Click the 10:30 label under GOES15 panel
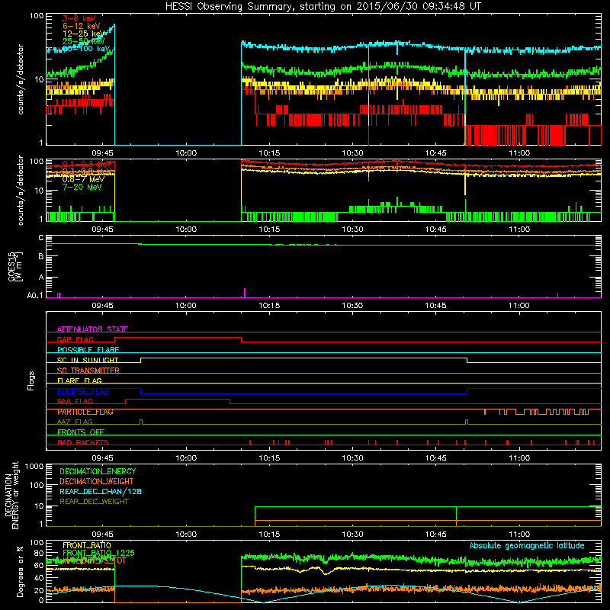Image resolution: width=610 pixels, height=610 pixels. pyautogui.click(x=352, y=306)
